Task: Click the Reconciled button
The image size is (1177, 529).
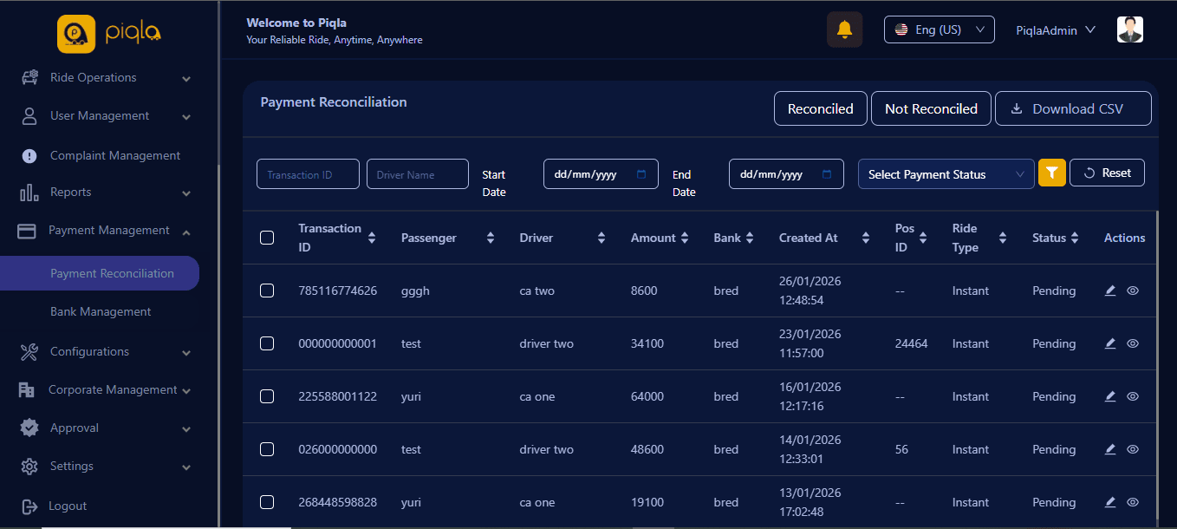Action: (820, 108)
